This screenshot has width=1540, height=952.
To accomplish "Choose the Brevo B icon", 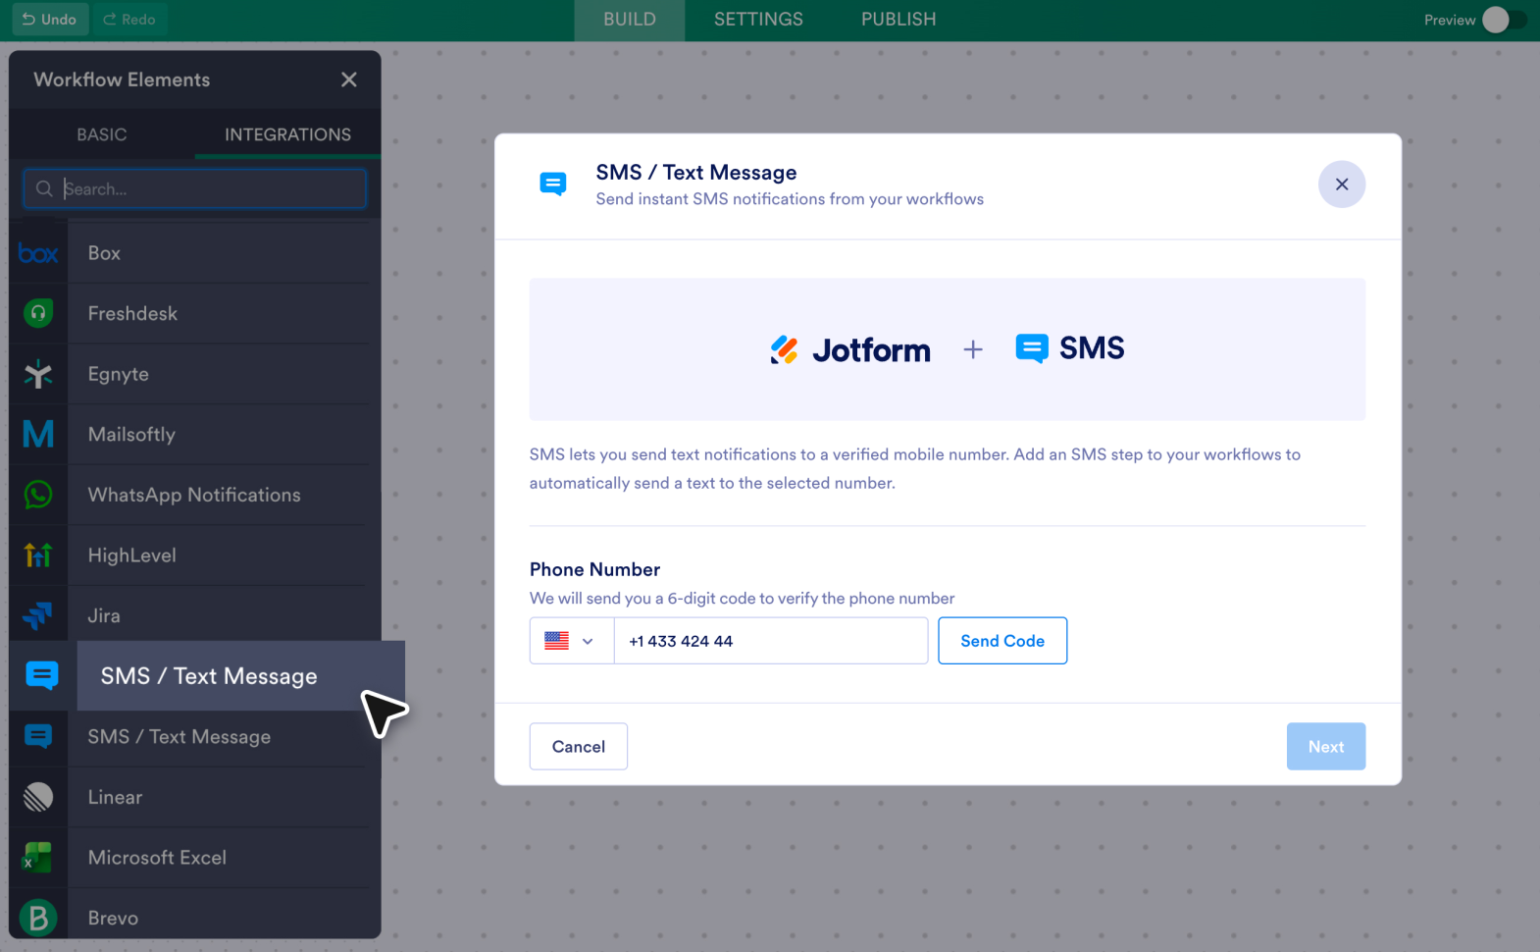I will 38,918.
